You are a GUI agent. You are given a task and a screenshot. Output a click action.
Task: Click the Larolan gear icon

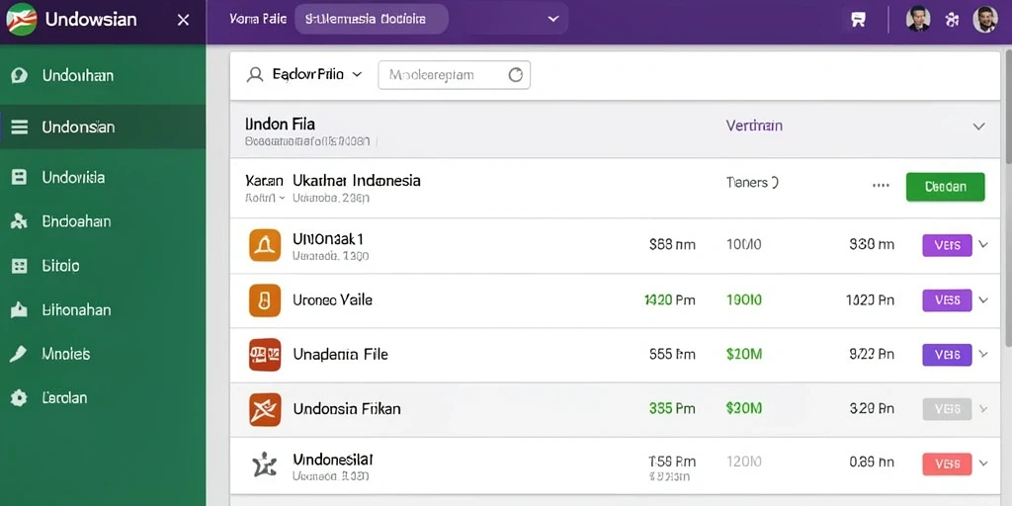coord(20,397)
